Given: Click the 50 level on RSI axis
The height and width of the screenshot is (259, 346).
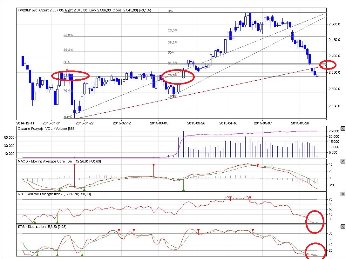Looking at the screenshot, I should pyautogui.click(x=330, y=209).
